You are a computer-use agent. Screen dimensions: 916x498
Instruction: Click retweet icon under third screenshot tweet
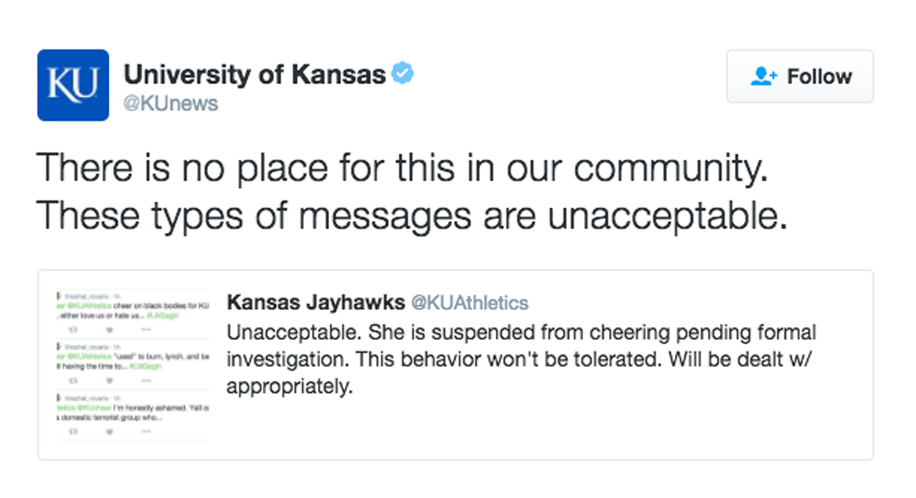[72, 431]
